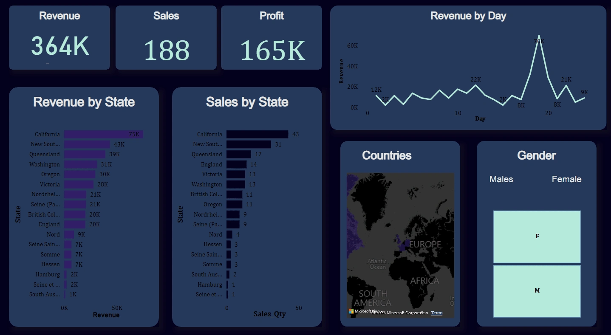Select the Victoria 13 sales bar
The width and height of the screenshot is (611, 335).
[x=236, y=174]
